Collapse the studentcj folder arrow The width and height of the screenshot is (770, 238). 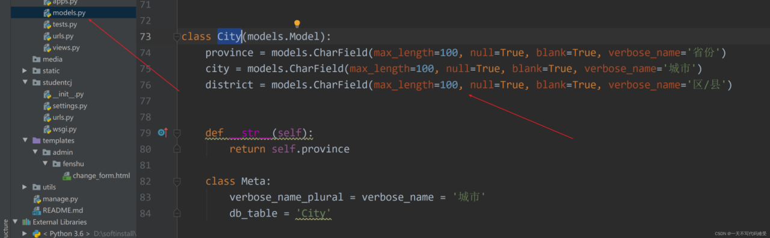tap(25, 82)
